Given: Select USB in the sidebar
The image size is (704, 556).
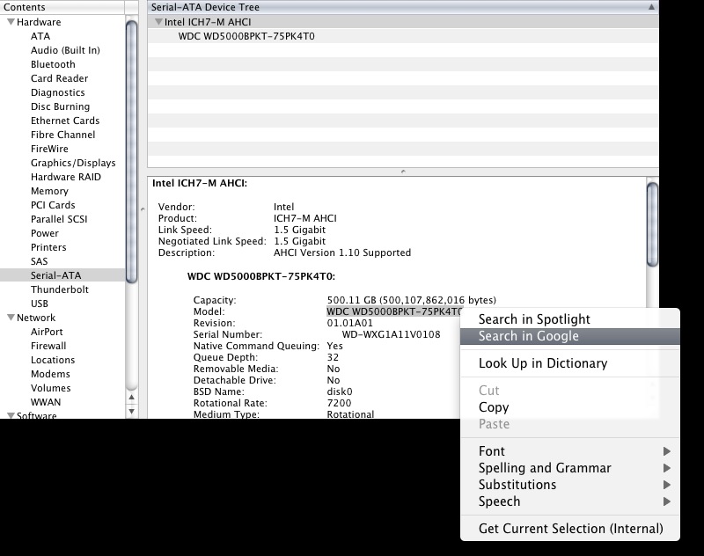Looking at the screenshot, I should pos(40,304).
